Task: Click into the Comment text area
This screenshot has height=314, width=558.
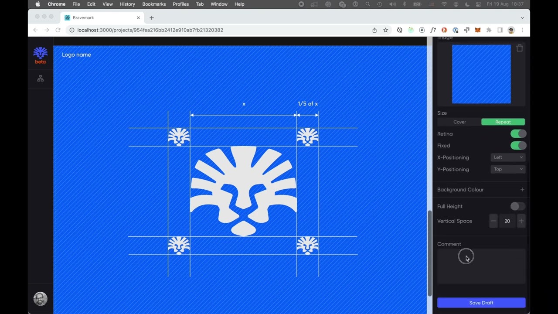Action: point(481,266)
